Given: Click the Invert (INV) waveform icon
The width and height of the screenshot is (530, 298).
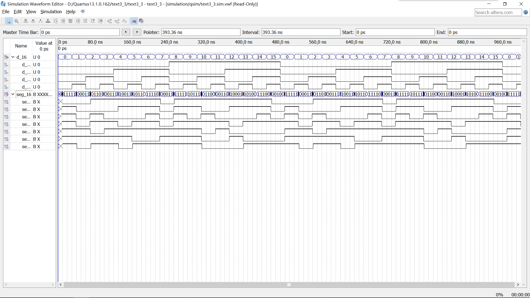Looking at the screenshot, I should point(70,21).
